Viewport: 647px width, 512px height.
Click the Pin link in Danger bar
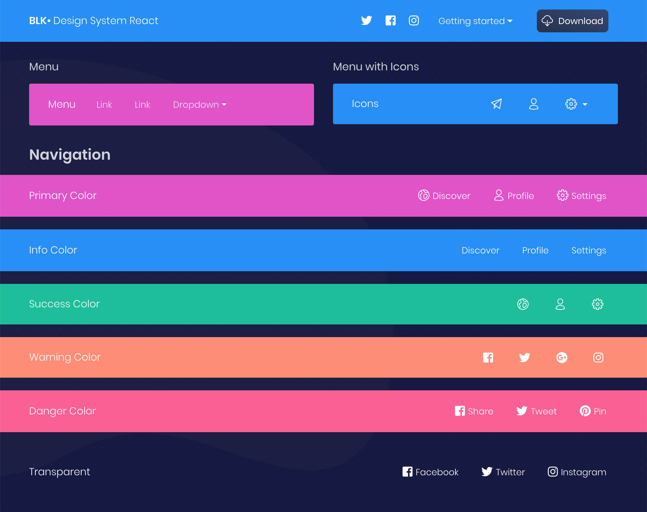593,411
